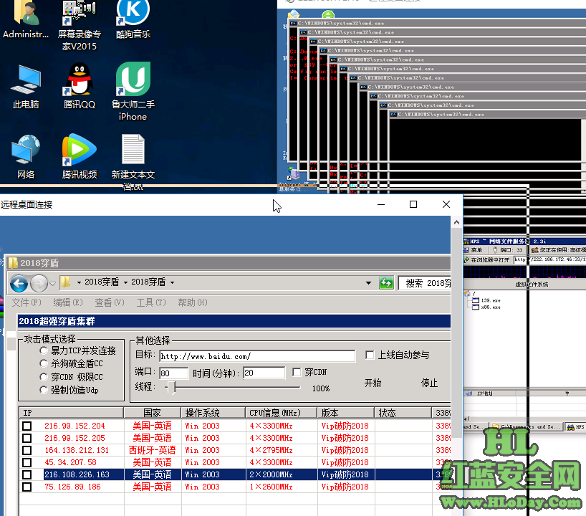Launch 腾讯视频 desktop icon
The height and width of the screenshot is (516, 586).
[x=80, y=157]
